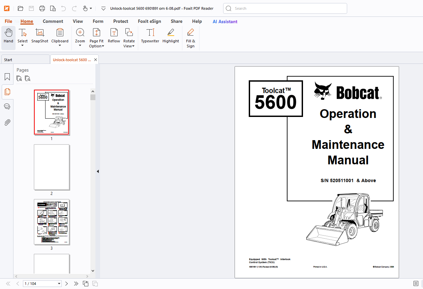Select the page 1 thumbnail
The image size is (423, 289).
[x=52, y=112]
